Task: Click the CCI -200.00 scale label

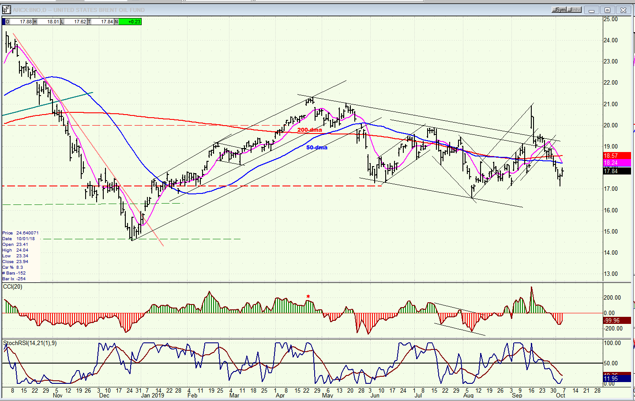Action: (613, 329)
